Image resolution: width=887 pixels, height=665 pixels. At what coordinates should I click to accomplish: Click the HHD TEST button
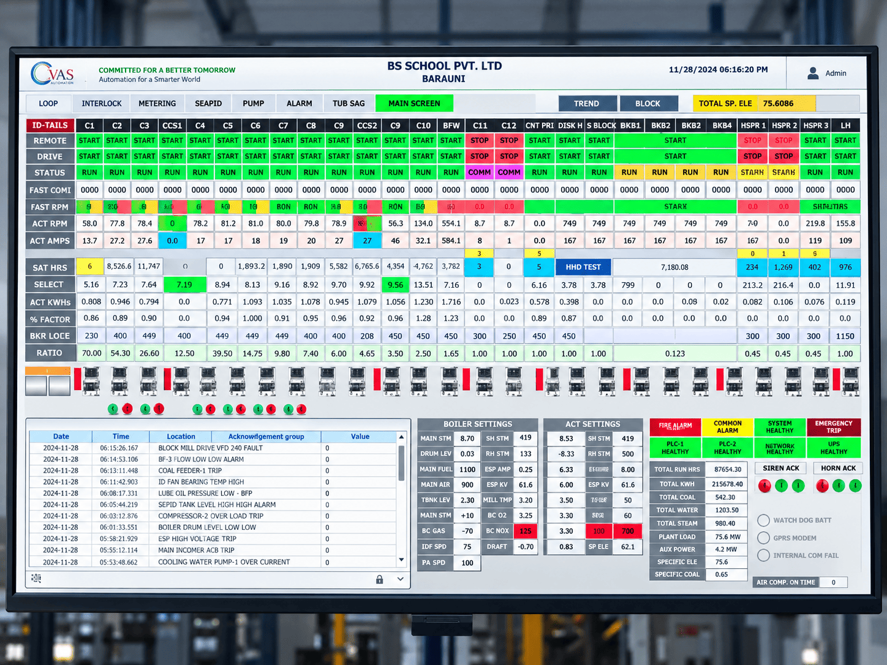pos(583,268)
